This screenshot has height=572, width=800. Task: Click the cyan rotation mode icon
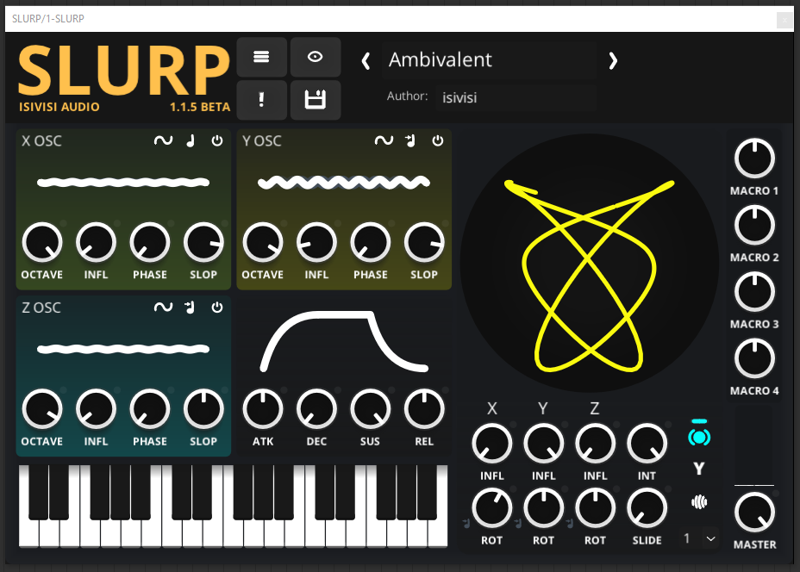click(699, 434)
